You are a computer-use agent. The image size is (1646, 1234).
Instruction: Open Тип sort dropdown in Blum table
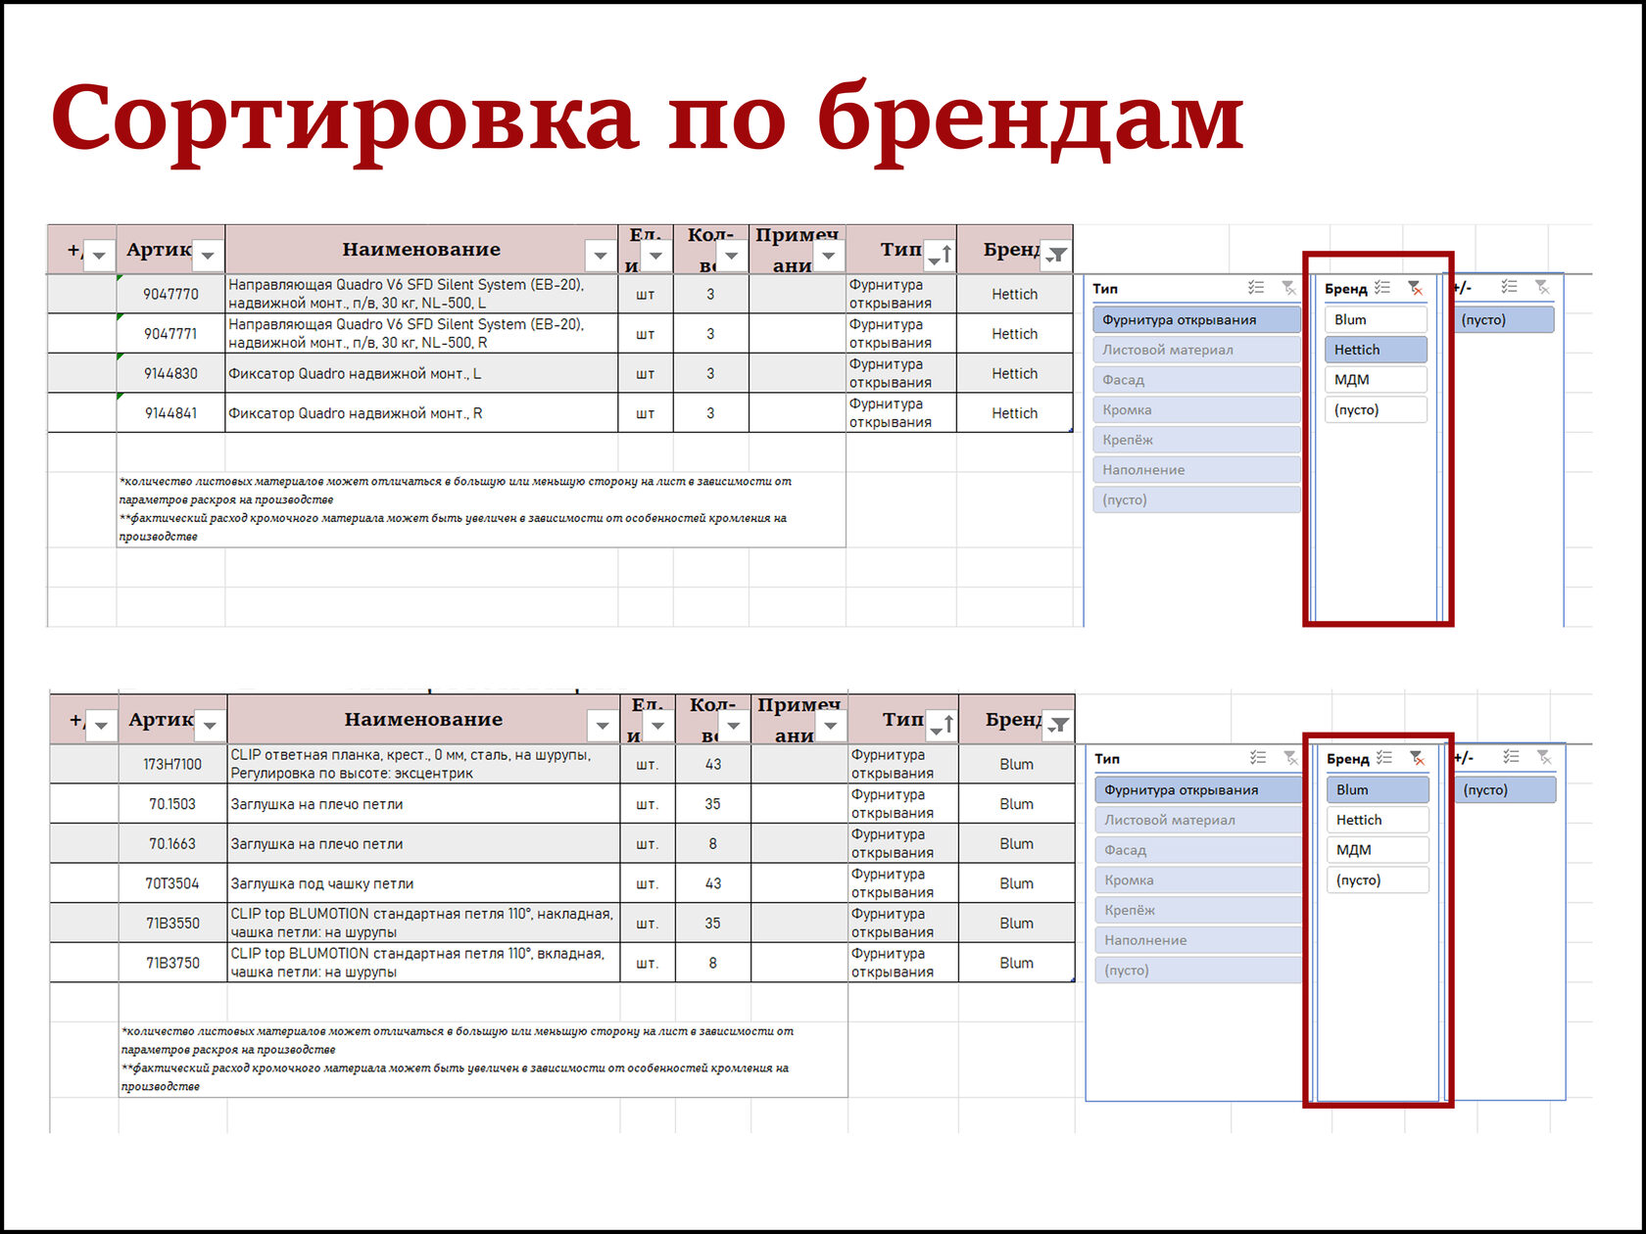(942, 726)
